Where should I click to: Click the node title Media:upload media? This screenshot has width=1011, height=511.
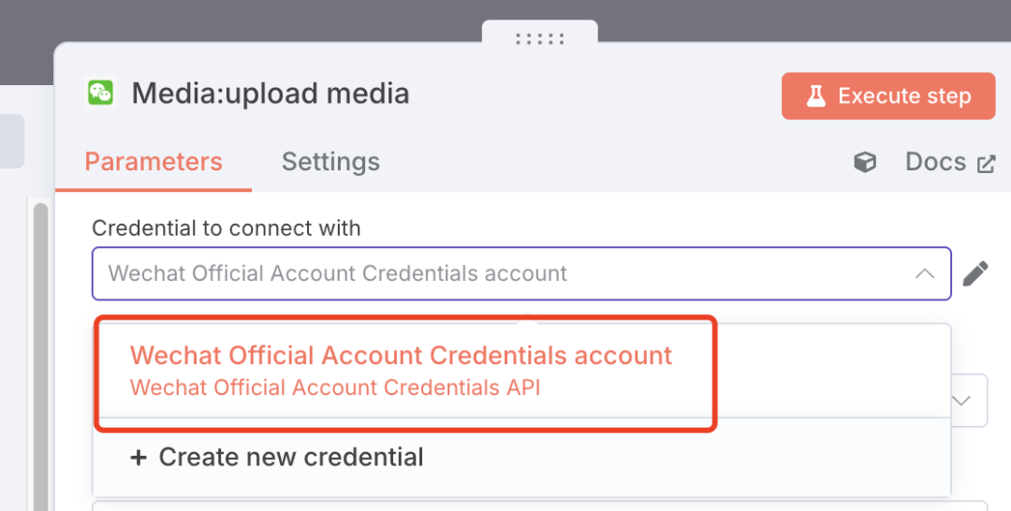click(271, 94)
